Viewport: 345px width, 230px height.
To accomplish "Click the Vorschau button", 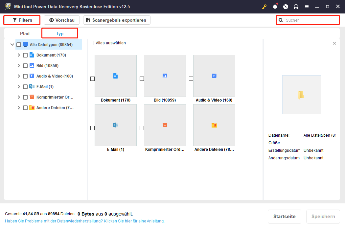I will pos(62,20).
